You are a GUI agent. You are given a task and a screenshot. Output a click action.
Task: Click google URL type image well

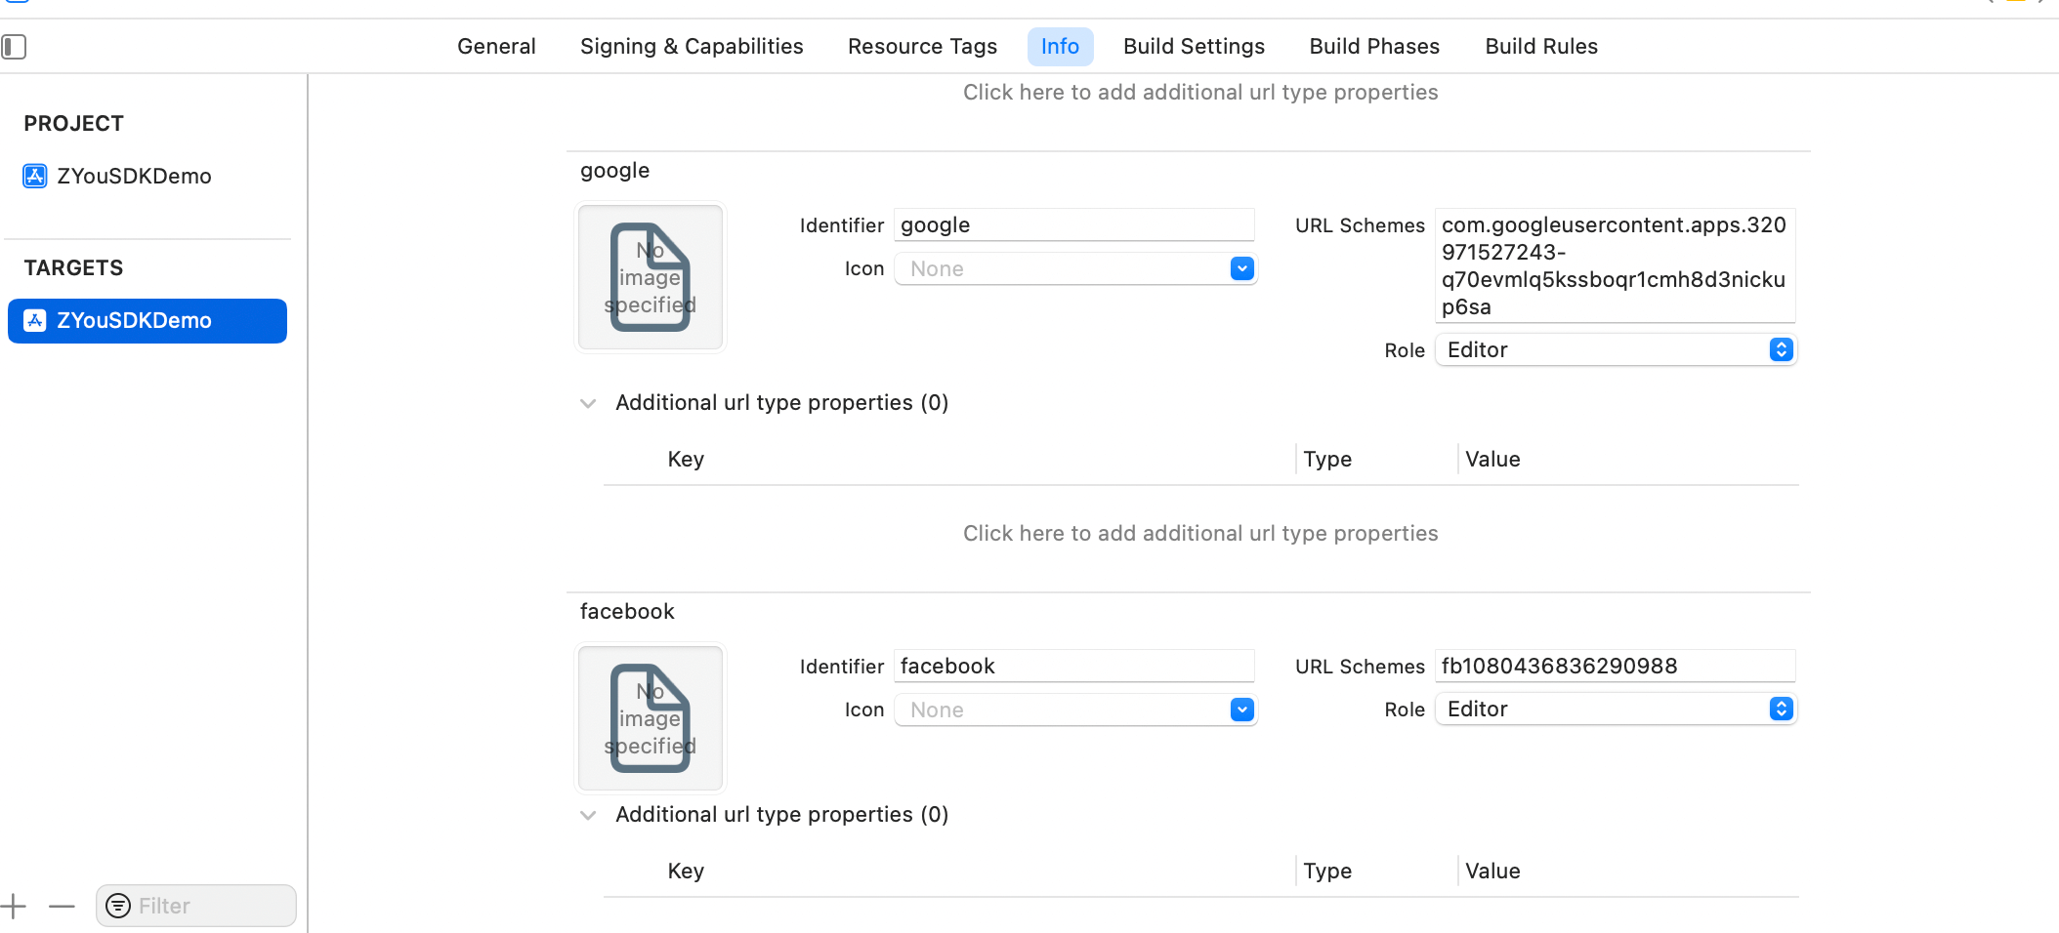(651, 277)
